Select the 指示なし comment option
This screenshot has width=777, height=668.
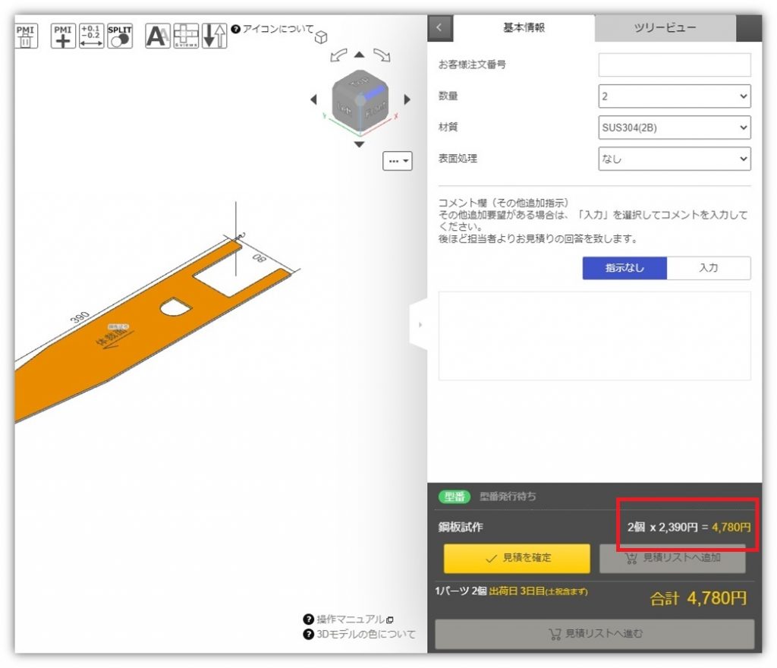[x=624, y=268]
